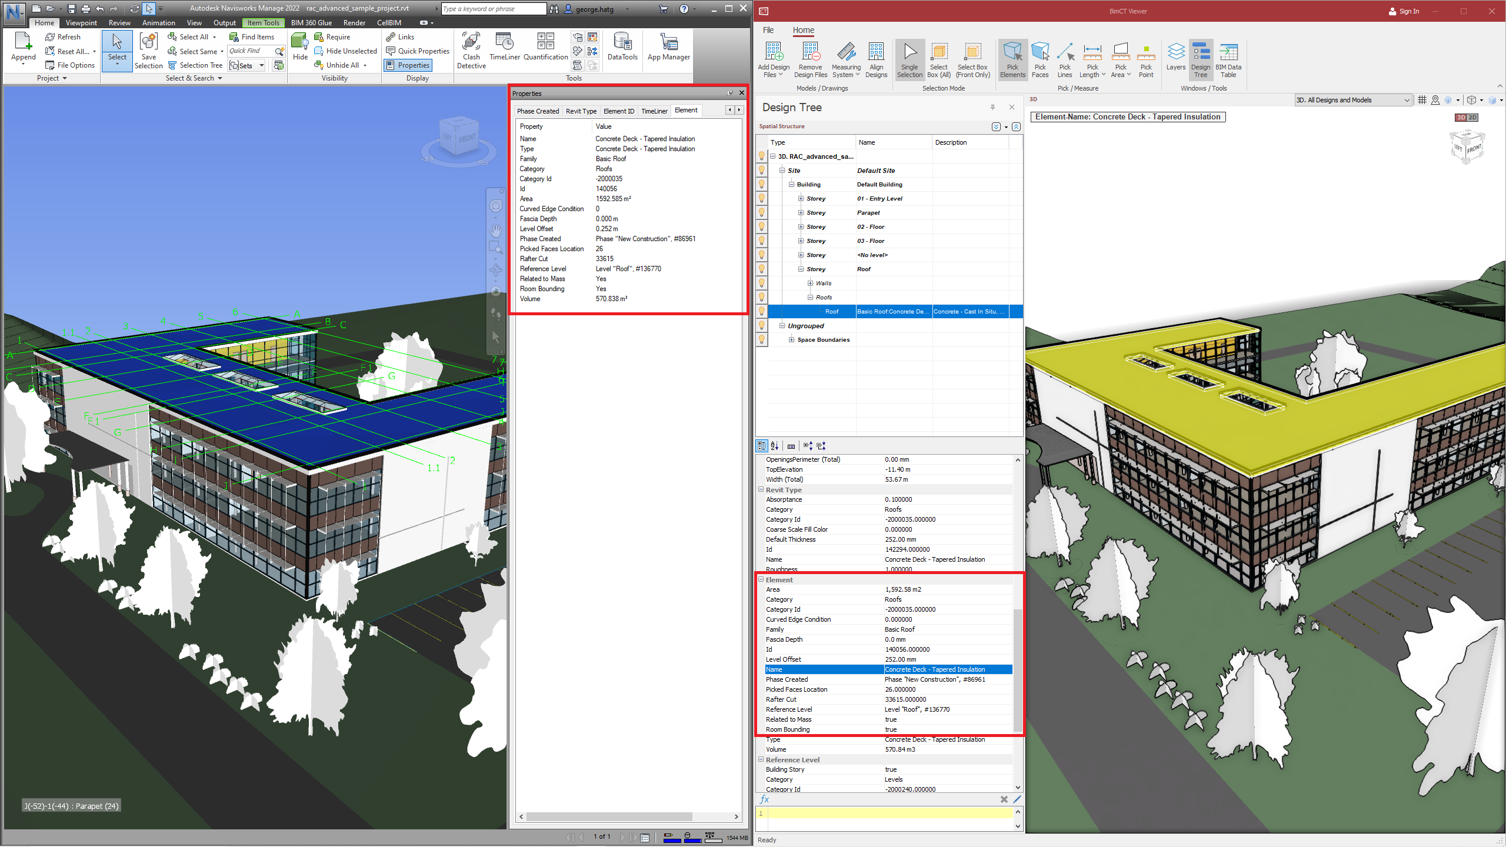The width and height of the screenshot is (1506, 847).
Task: Open the TimeLiner tool
Action: click(504, 47)
